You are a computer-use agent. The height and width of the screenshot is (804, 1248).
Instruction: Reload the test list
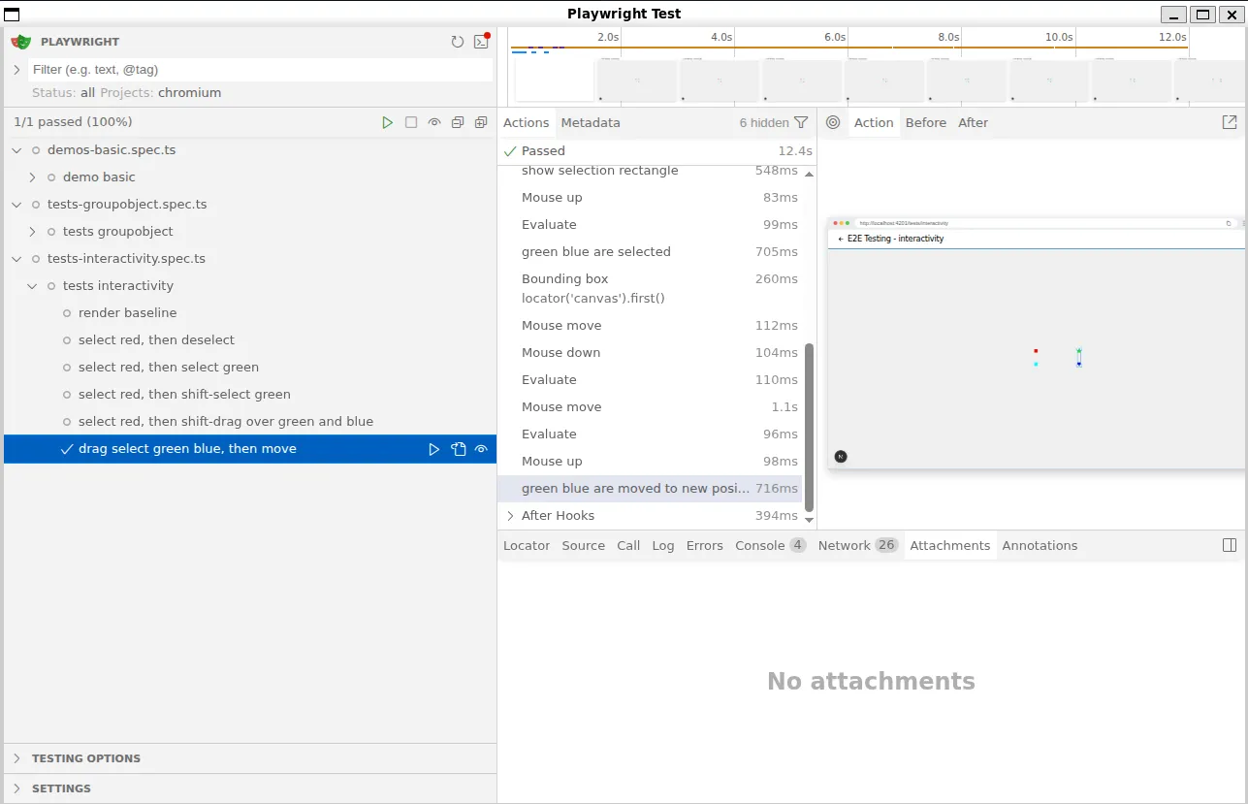tap(458, 42)
